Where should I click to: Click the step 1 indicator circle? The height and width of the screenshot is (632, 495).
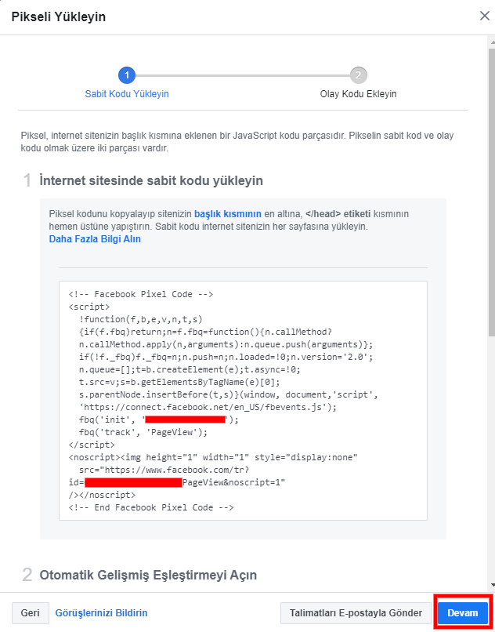click(126, 76)
